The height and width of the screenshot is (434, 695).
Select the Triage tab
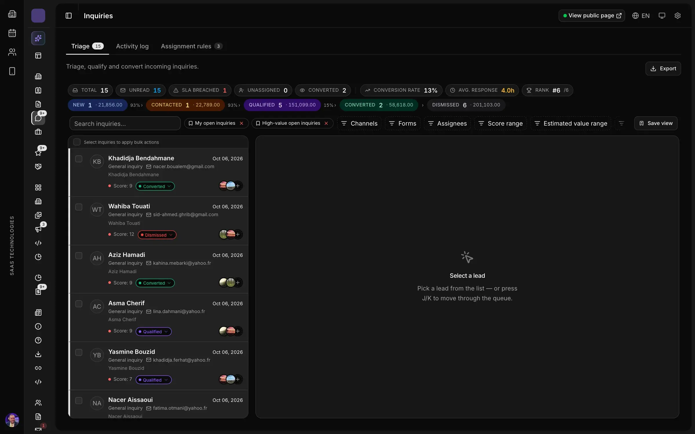tap(87, 46)
